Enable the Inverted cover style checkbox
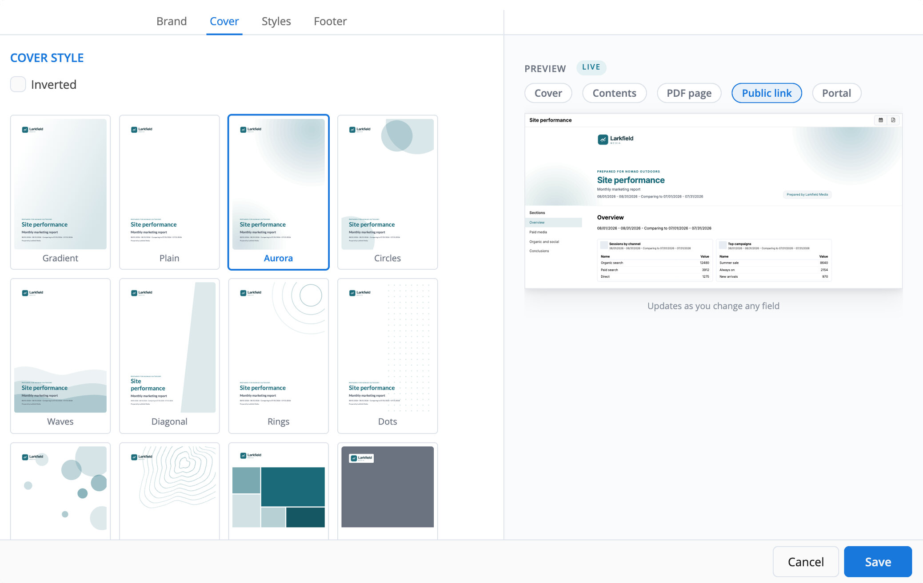Viewport: 923px width, 583px height. pyautogui.click(x=18, y=84)
